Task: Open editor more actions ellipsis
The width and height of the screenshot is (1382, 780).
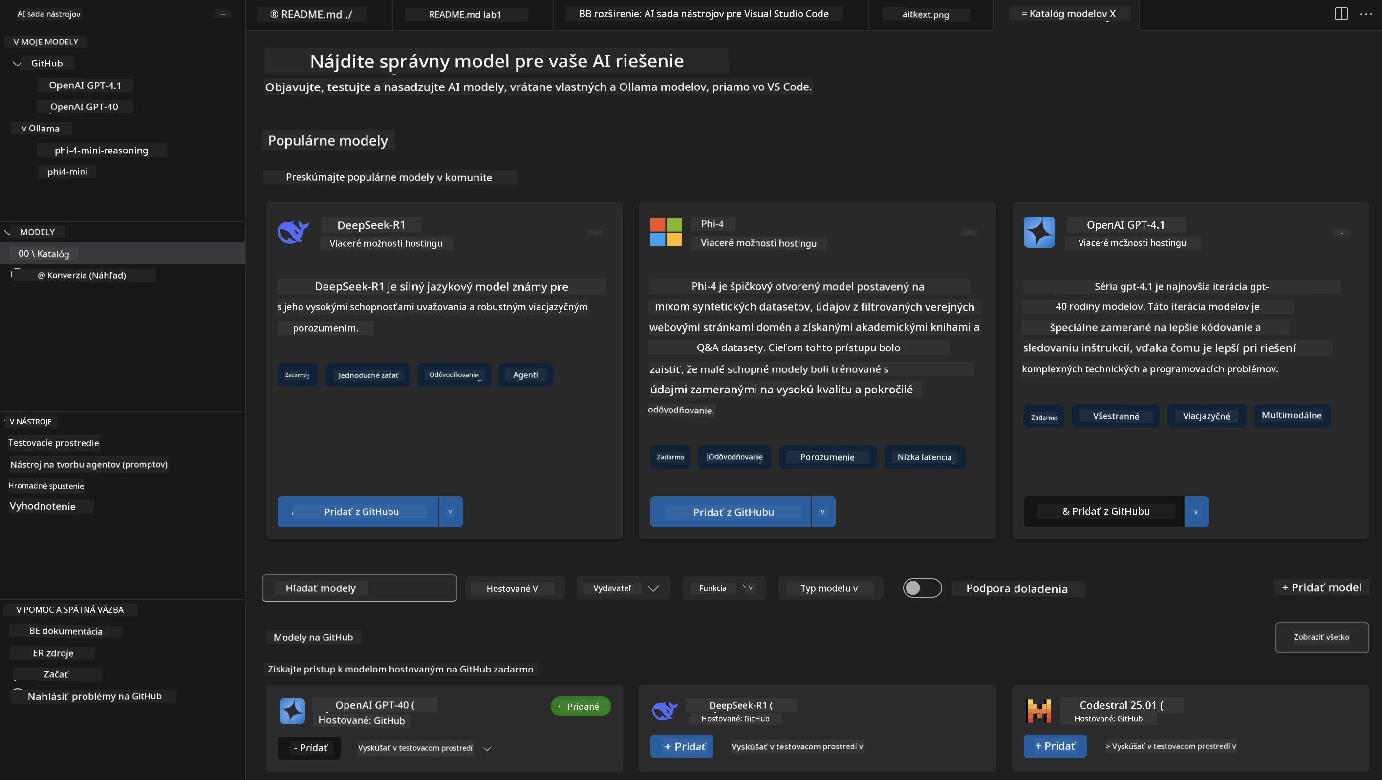Action: (x=1366, y=14)
